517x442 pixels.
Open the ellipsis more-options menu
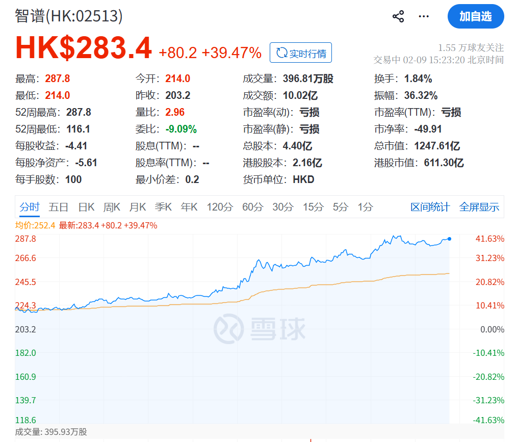tap(424, 16)
